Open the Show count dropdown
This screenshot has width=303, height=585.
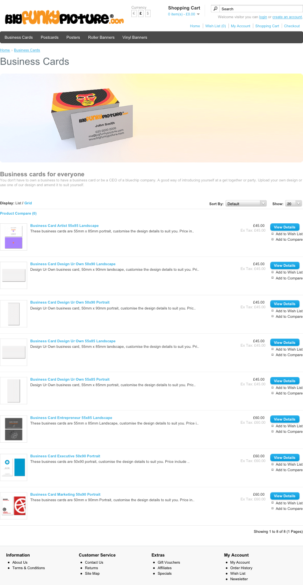pyautogui.click(x=293, y=204)
